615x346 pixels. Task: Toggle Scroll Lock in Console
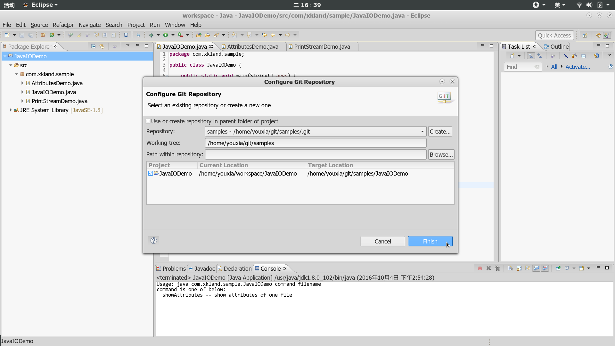pos(519,268)
